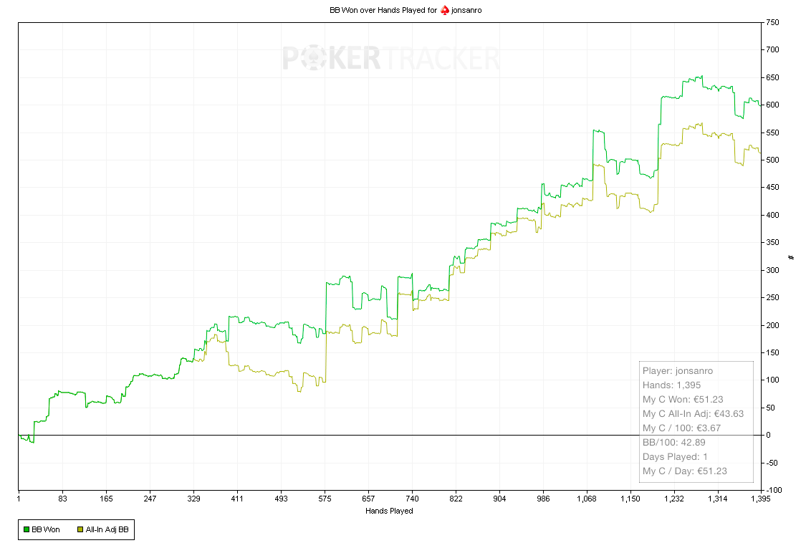Click x-axis tick label 247
Image resolution: width=806 pixels, height=548 pixels.
(150, 499)
